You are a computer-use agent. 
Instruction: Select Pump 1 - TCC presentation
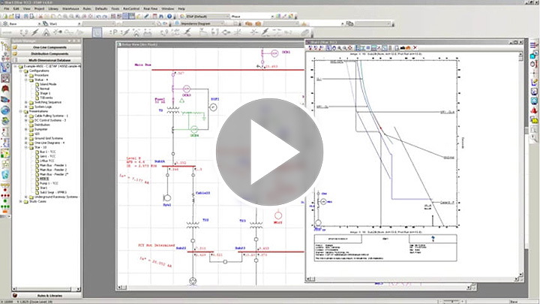(49, 183)
